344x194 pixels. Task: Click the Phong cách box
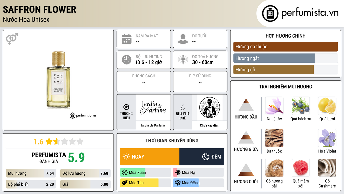point(144,82)
